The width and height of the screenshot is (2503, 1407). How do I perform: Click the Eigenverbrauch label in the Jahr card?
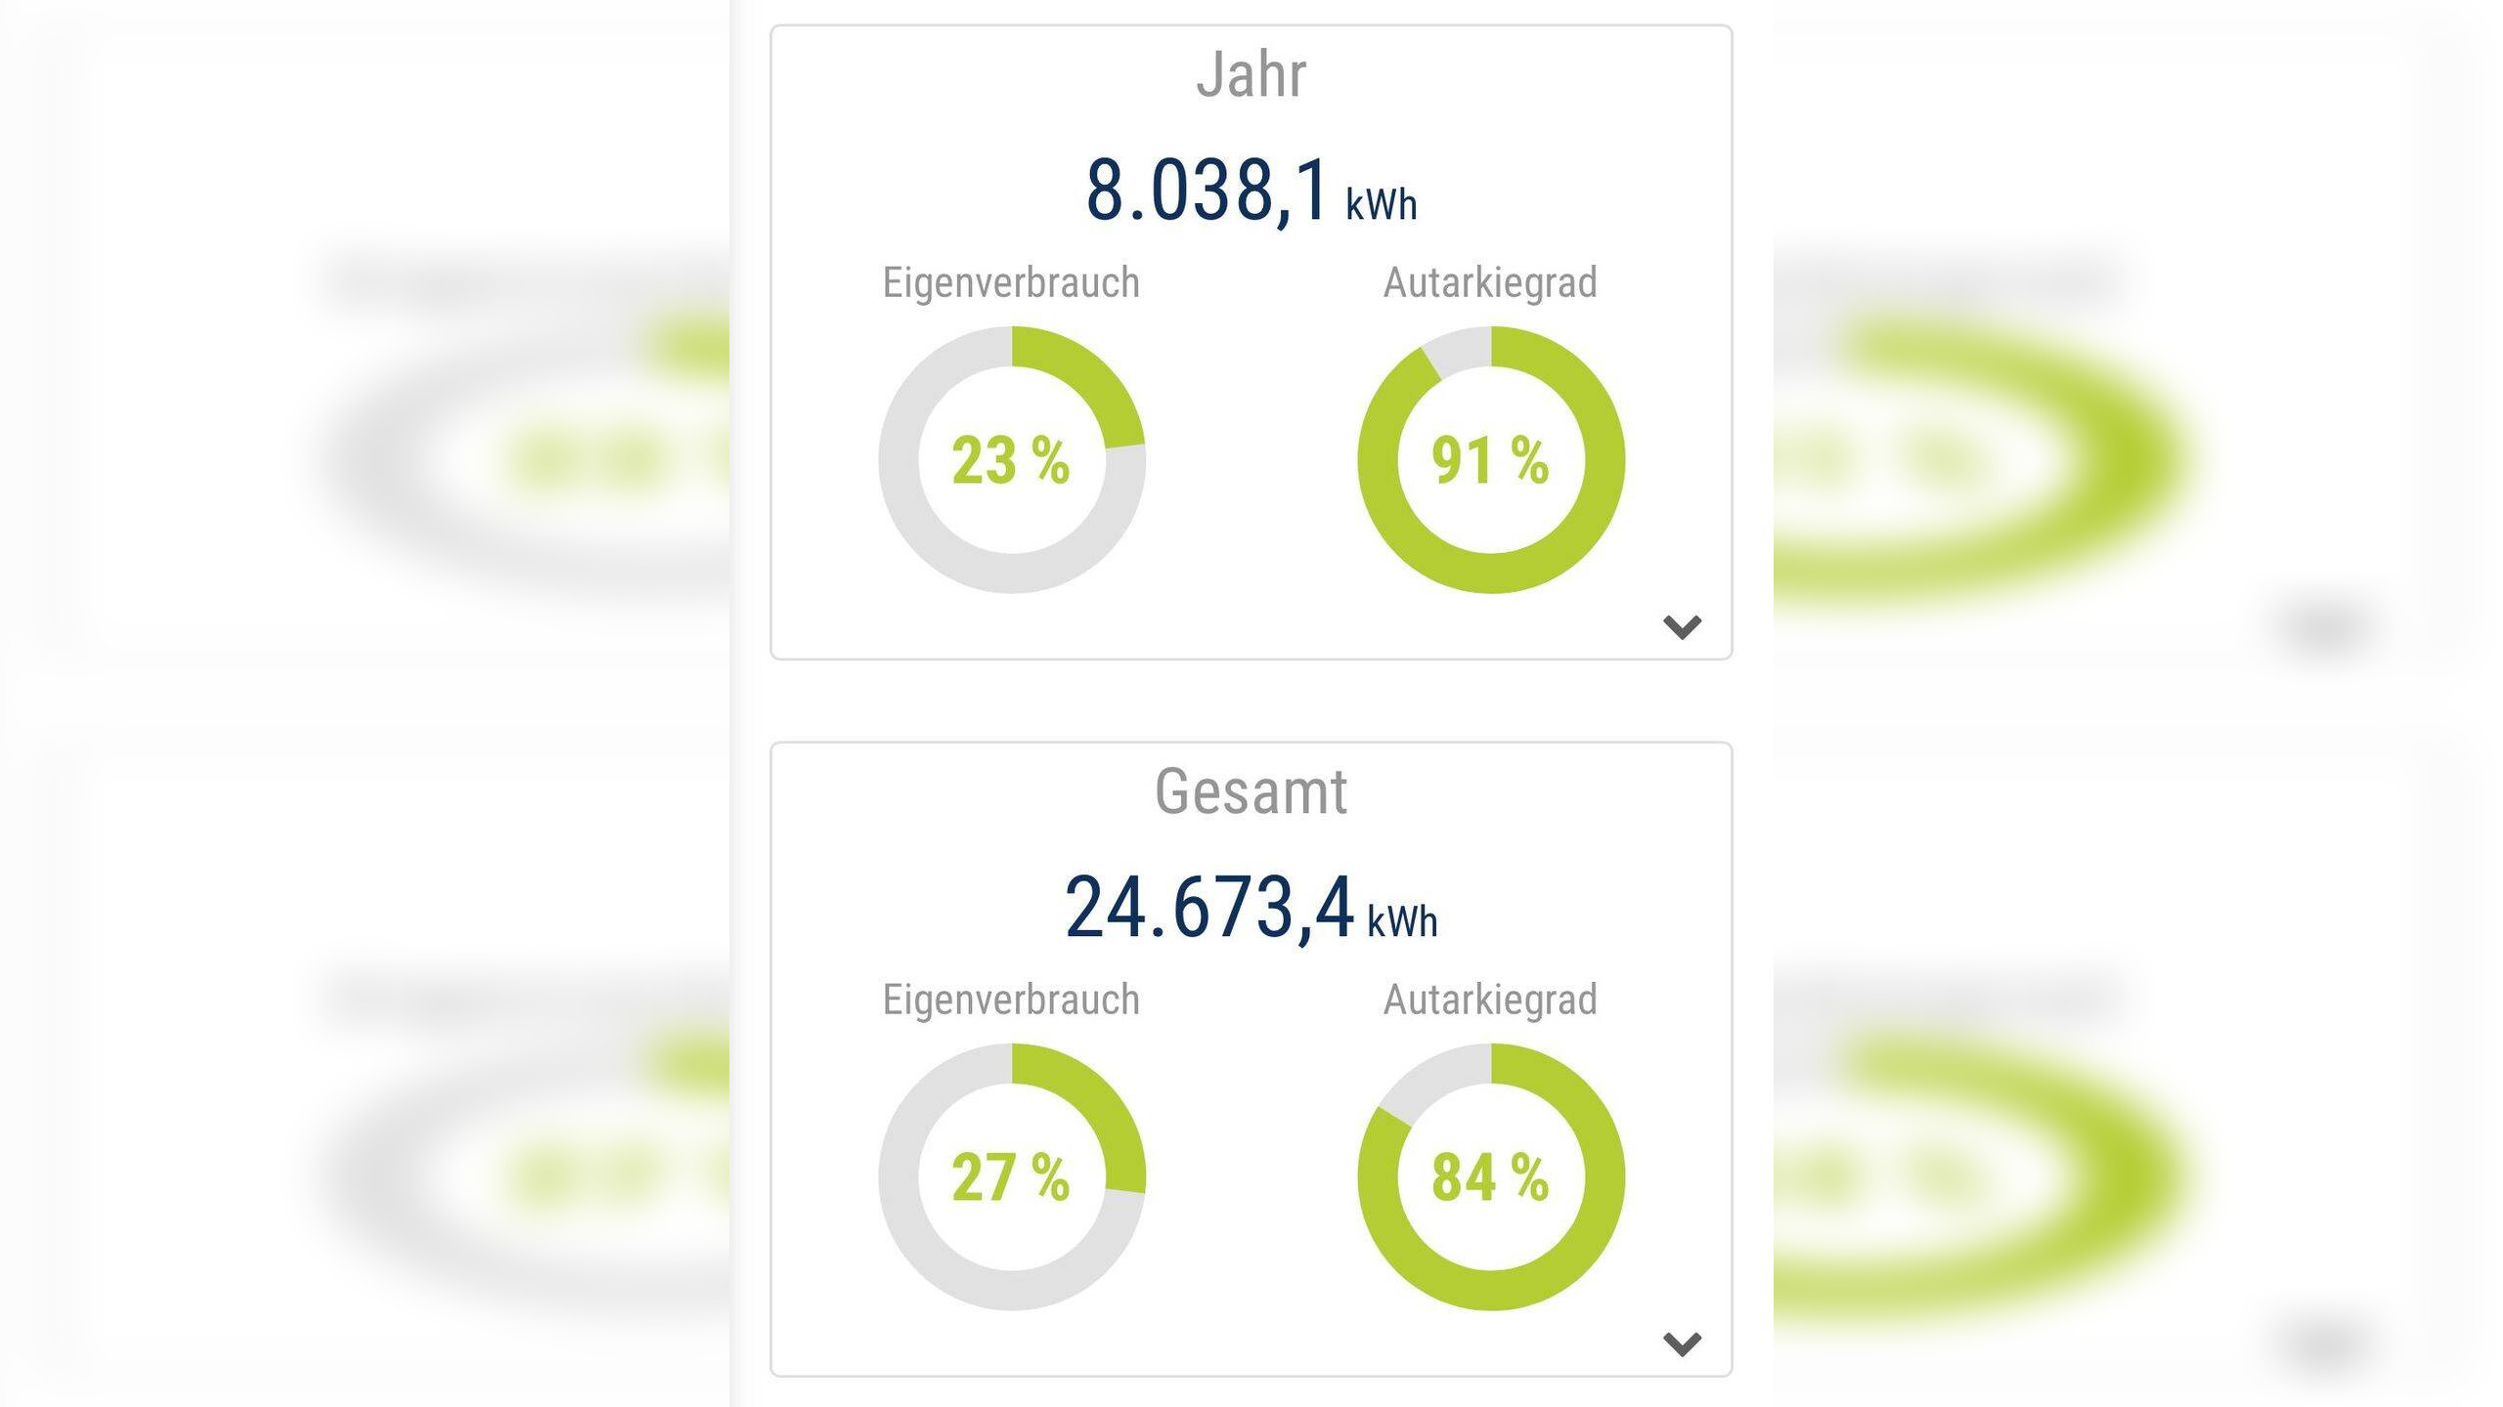click(x=1011, y=283)
